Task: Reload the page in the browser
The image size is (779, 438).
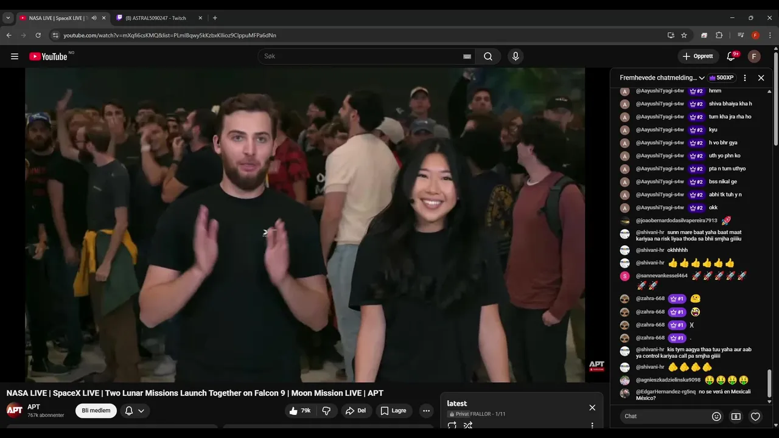Action: 38,35
